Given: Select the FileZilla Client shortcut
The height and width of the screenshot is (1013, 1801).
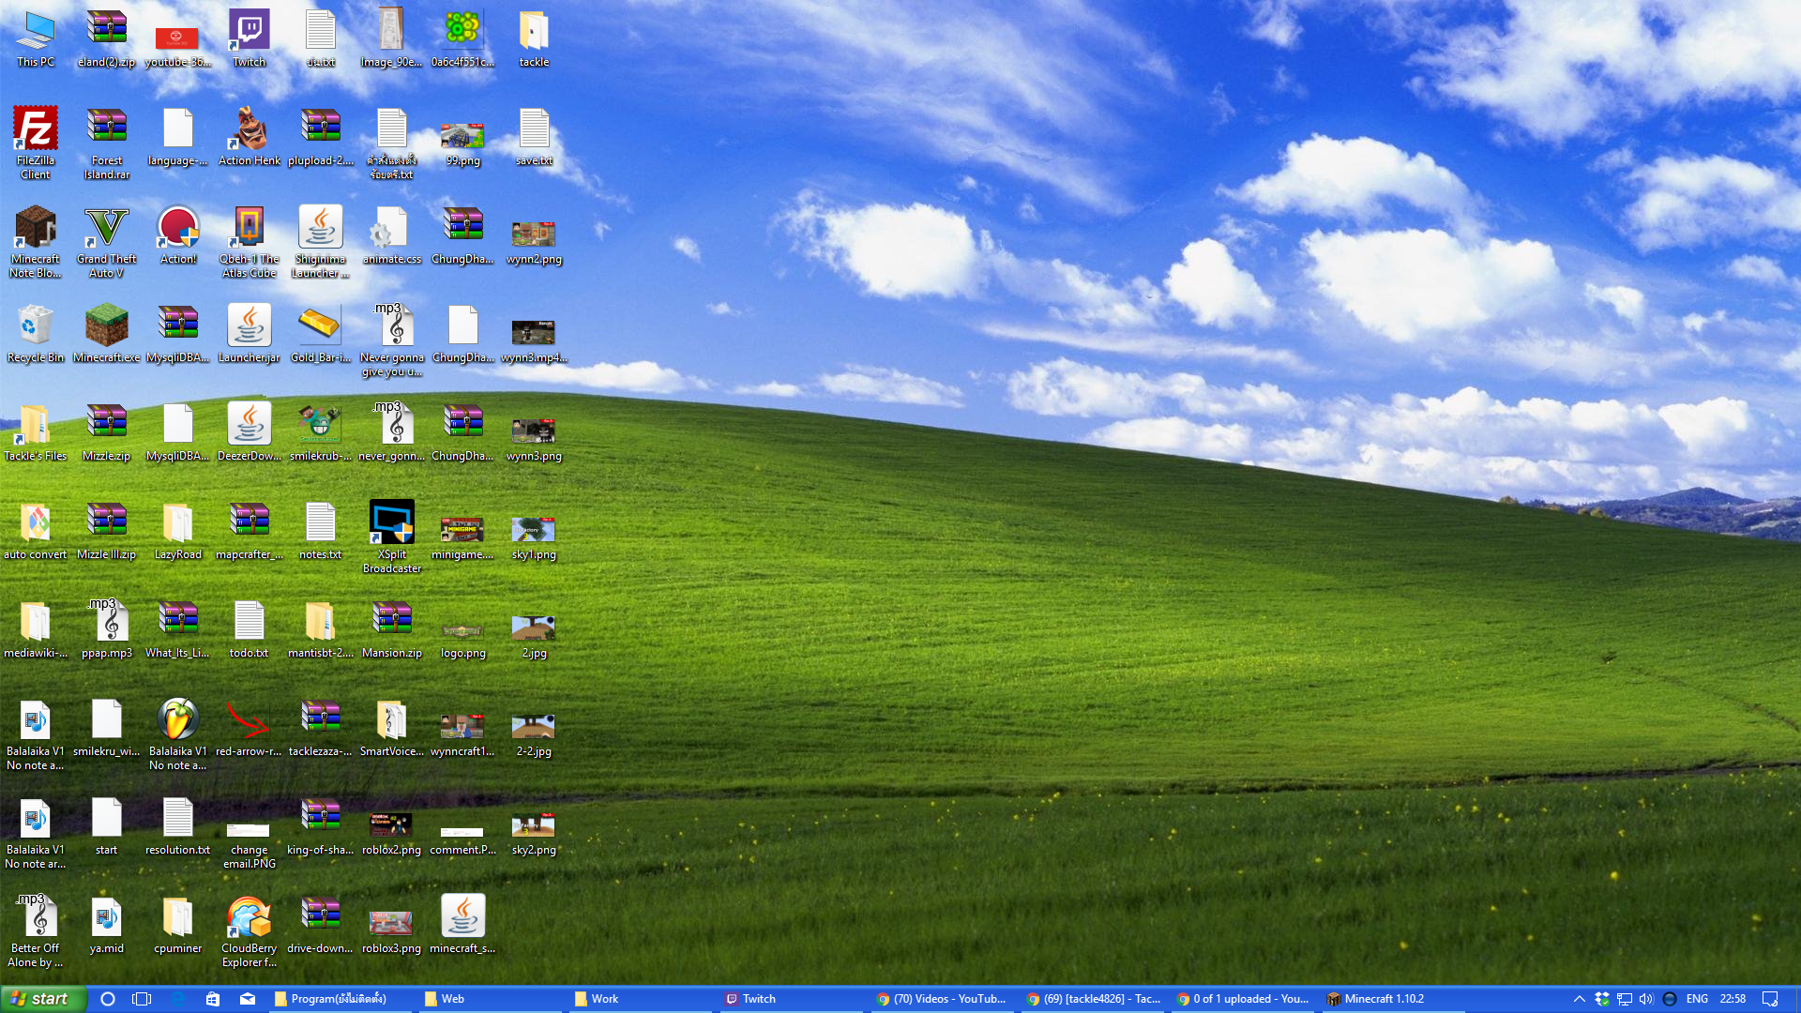Looking at the screenshot, I should (x=36, y=143).
